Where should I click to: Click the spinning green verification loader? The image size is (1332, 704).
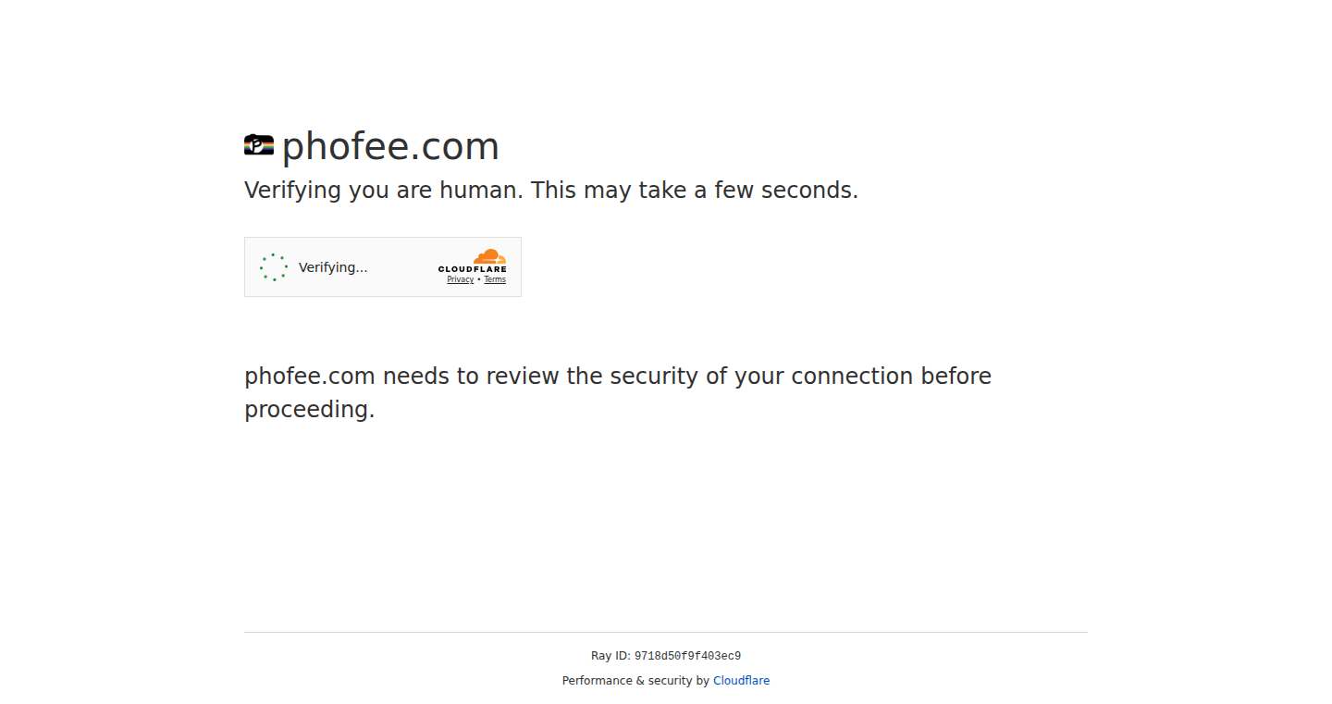(x=274, y=267)
